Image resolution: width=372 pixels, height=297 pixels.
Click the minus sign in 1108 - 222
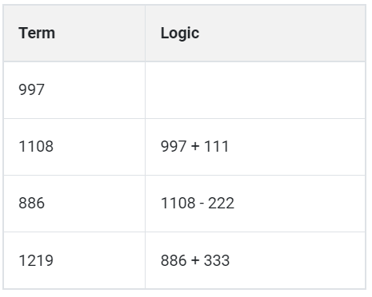tap(202, 204)
